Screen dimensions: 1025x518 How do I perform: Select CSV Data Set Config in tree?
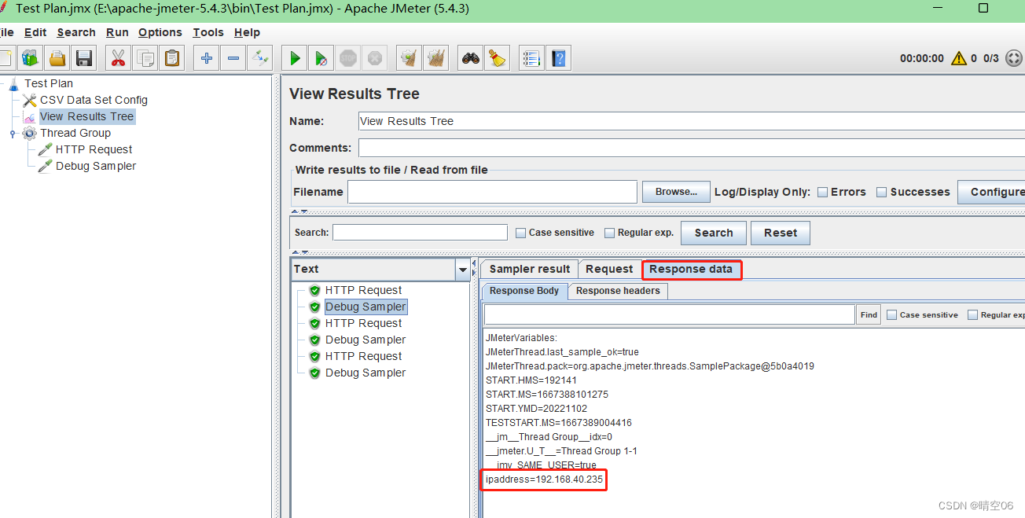click(x=94, y=100)
